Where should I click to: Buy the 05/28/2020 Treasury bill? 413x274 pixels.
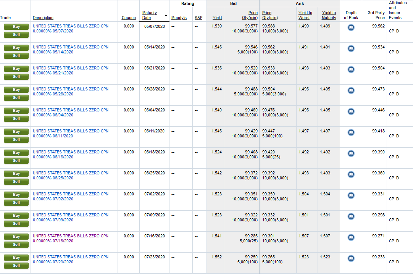(16, 90)
